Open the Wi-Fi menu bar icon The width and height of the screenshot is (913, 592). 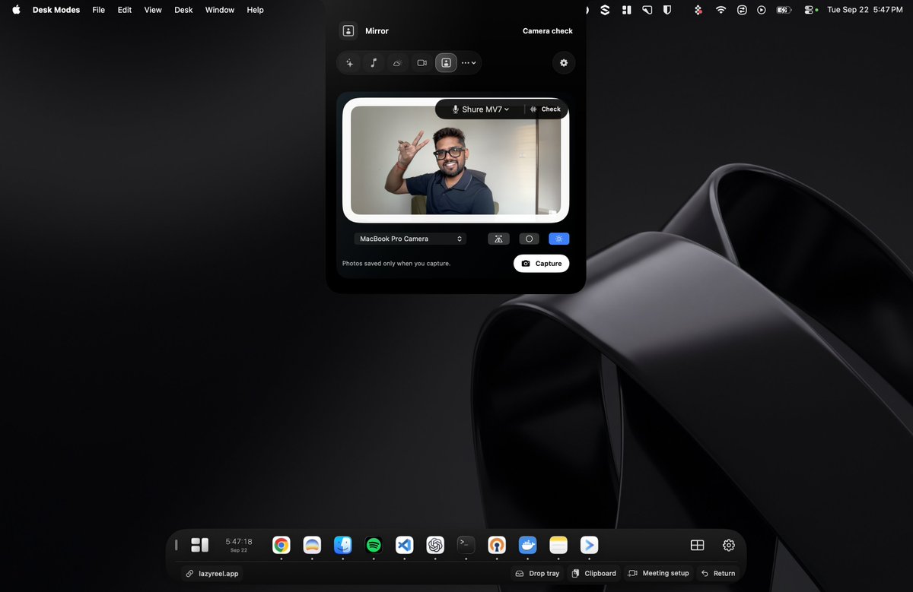click(x=721, y=10)
